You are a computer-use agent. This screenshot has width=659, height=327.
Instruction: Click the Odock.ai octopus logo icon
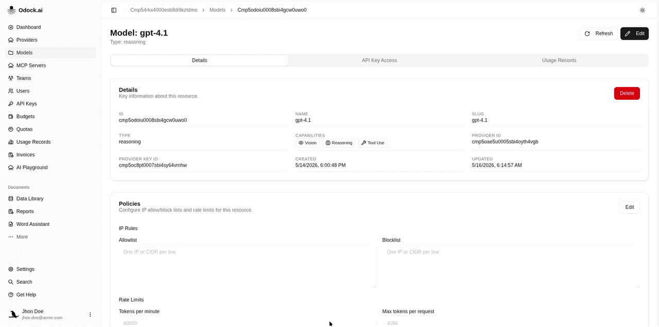(x=11, y=10)
